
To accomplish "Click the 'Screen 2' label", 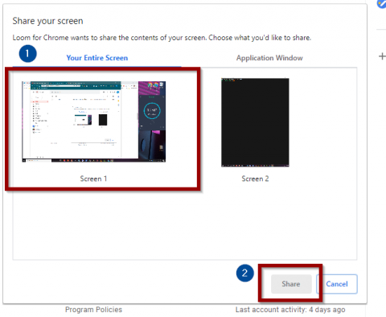I will (255, 179).
